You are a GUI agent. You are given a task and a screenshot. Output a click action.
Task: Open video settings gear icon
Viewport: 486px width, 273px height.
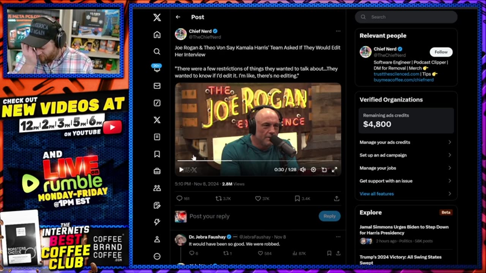[x=313, y=169]
